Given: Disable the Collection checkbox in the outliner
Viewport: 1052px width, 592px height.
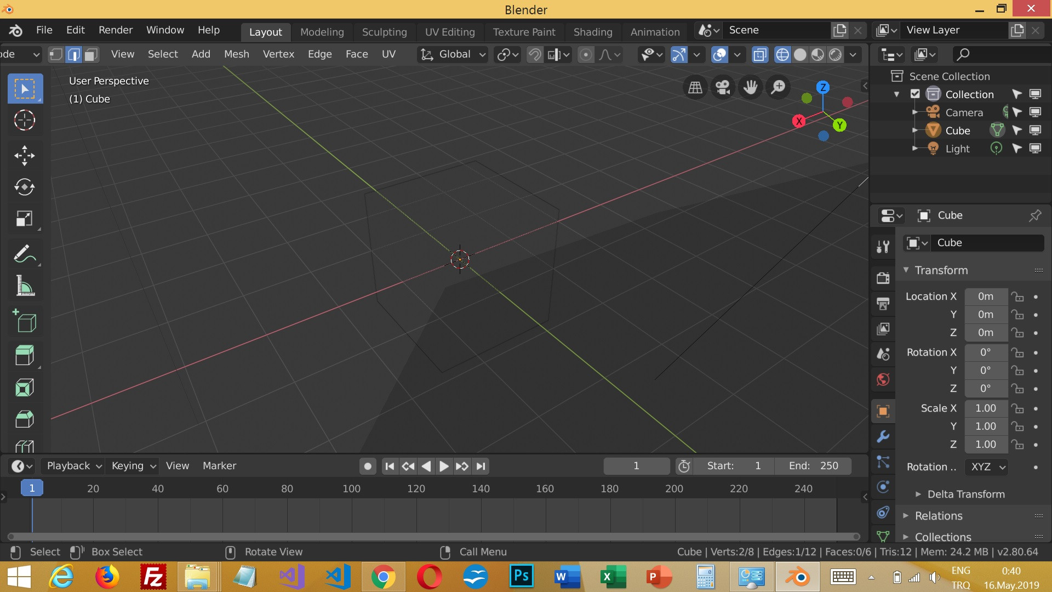Looking at the screenshot, I should click(916, 94).
